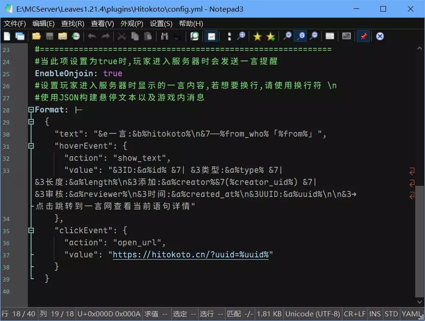Open the 文件(F) menu
425x321 pixels.
pos(15,24)
